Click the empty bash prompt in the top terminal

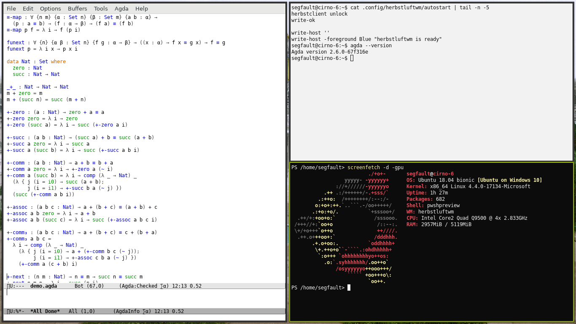coord(322,58)
